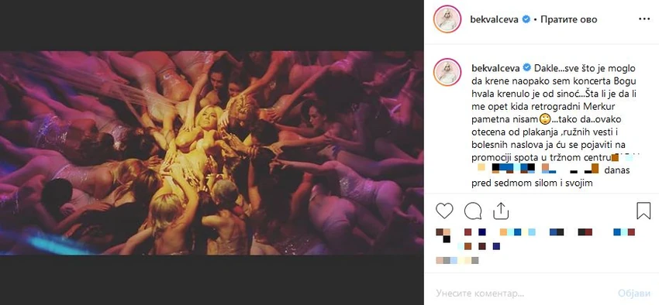Viewport: 659px width, 305px height.
Task: Open the dancers video still in the post
Action: (212, 152)
